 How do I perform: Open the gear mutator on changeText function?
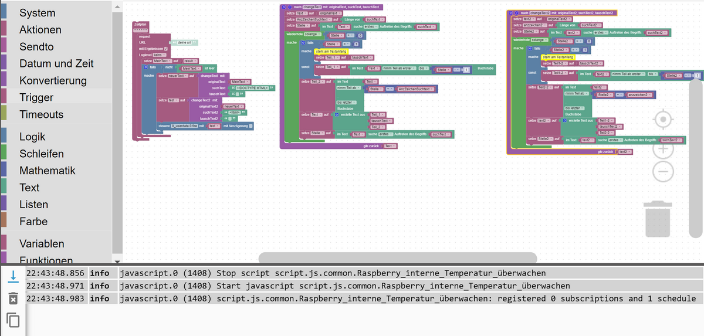(x=283, y=6)
